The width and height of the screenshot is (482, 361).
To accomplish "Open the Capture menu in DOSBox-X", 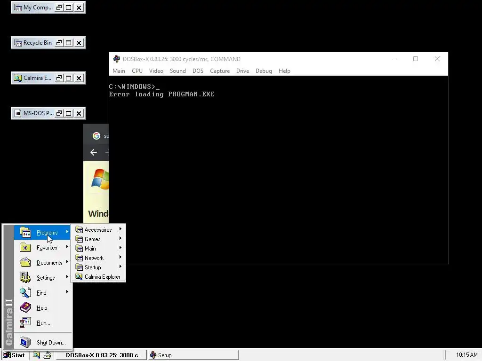I will [x=220, y=71].
